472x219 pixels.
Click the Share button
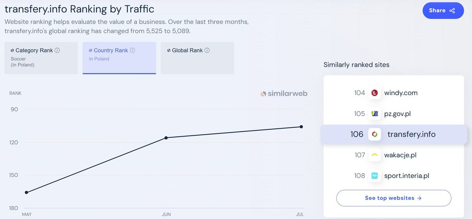(x=443, y=11)
